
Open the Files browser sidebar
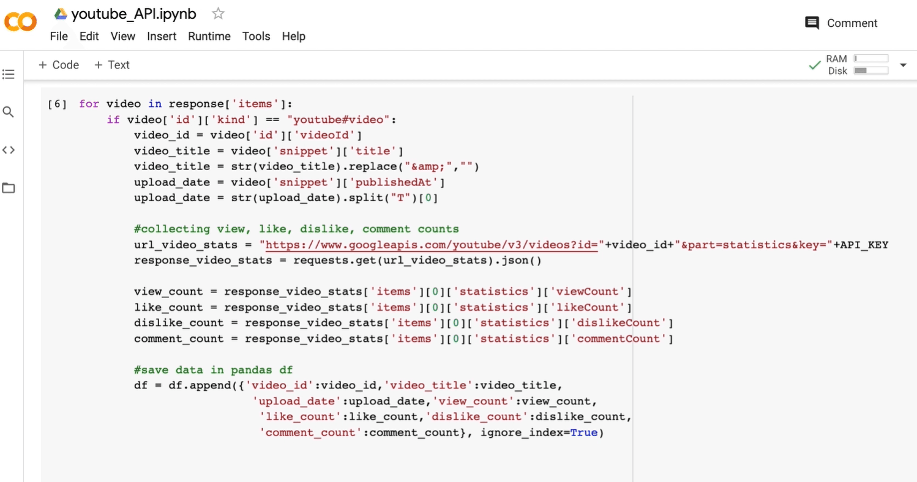click(x=8, y=187)
